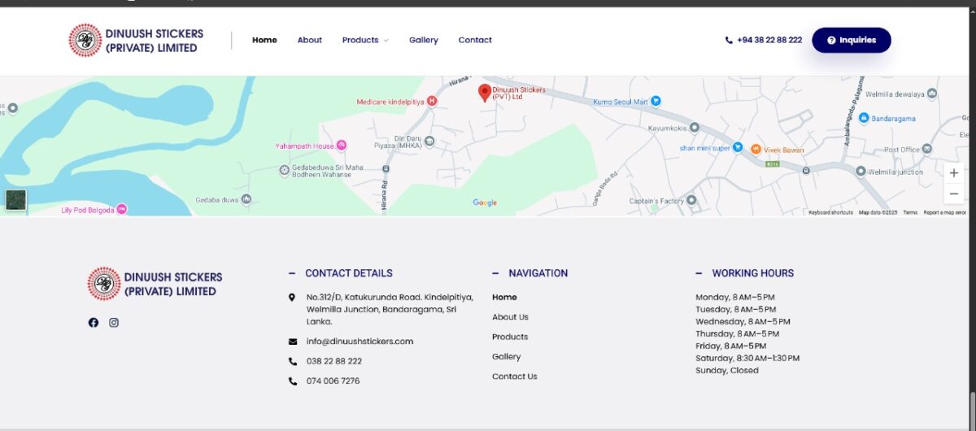This screenshot has width=976, height=431.
Task: Open the Contact page from header
Action: [475, 40]
